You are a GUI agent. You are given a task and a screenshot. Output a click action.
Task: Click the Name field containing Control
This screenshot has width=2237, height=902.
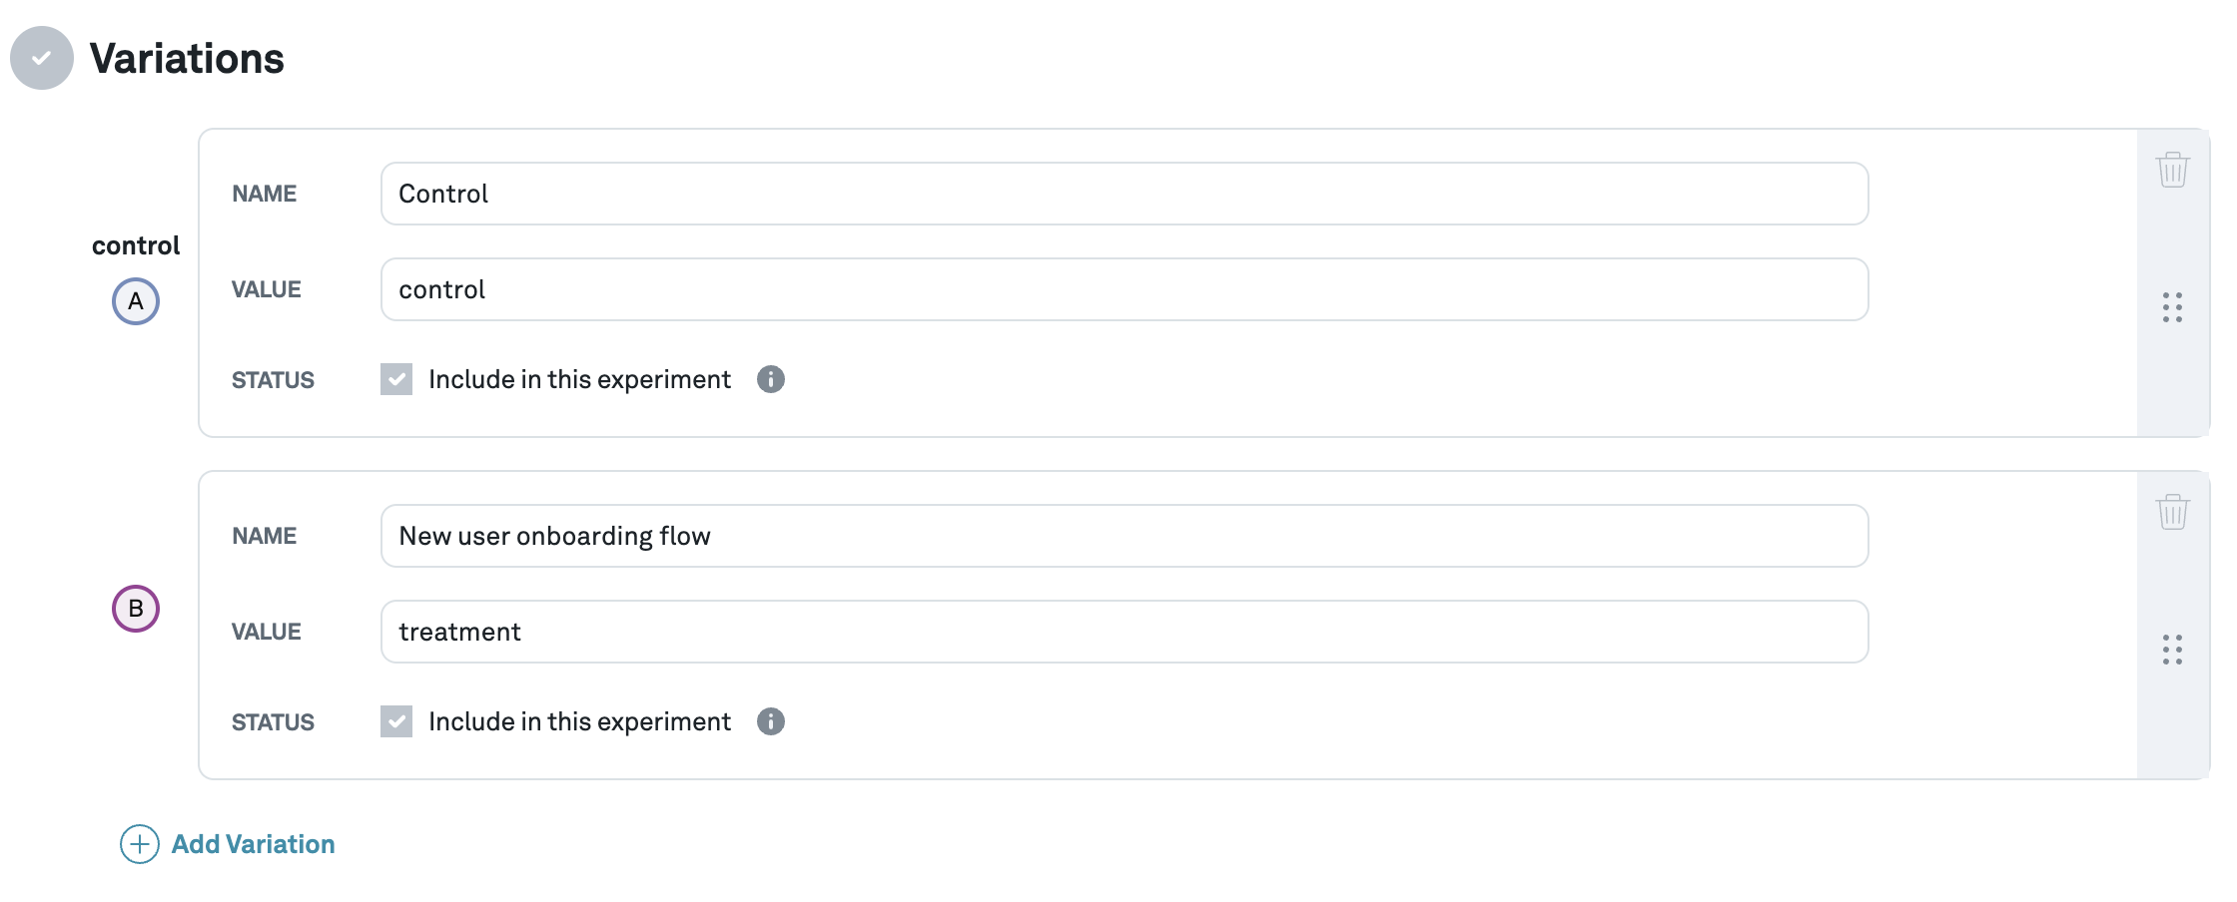pos(1123,193)
